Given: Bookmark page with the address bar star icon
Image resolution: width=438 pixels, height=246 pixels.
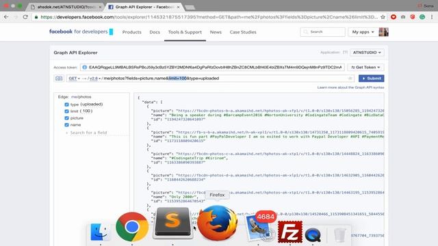Looking at the screenshot, I should click(383, 17).
